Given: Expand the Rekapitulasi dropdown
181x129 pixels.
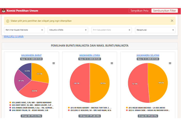Looking at the screenshot, I should coord(155,30).
